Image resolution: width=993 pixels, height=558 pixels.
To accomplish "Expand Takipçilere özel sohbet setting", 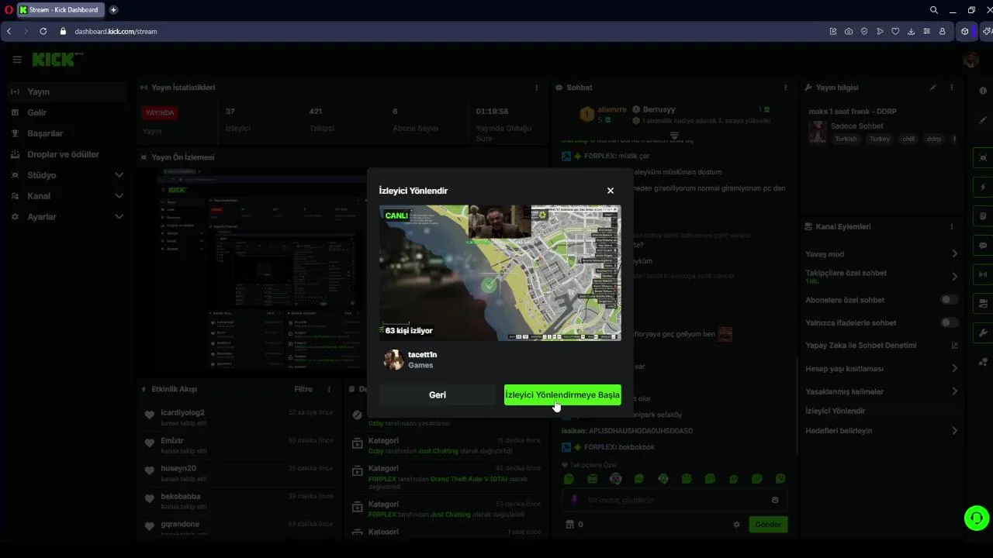I will tap(881, 276).
